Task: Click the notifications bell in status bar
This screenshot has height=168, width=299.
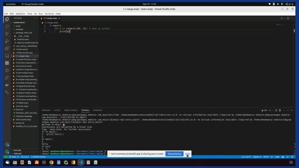Action: [x=292, y=157]
